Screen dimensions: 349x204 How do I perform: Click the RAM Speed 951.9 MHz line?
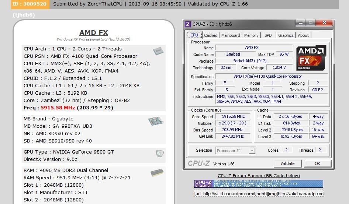tap(77, 178)
